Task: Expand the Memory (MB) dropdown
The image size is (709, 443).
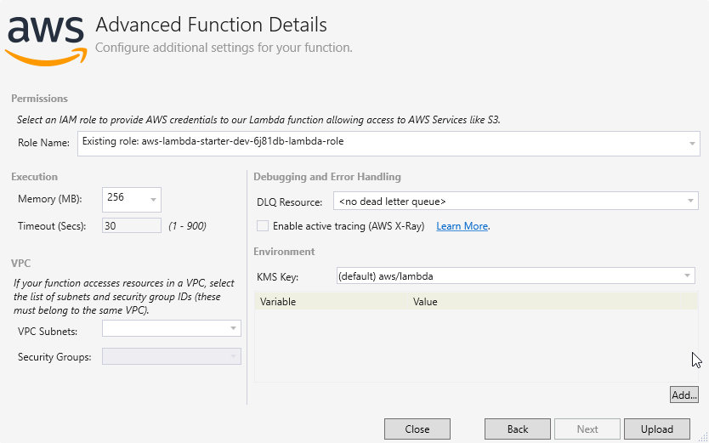Action: 132,199
